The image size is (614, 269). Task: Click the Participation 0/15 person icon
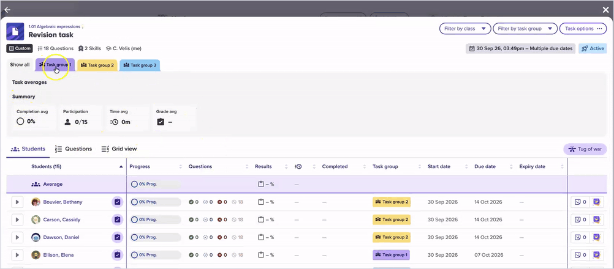click(67, 122)
